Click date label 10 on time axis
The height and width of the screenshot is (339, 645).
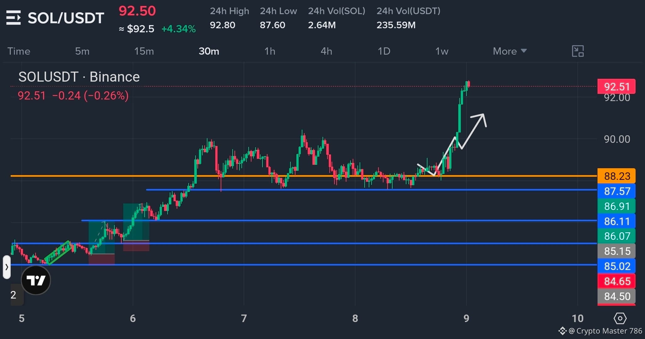pyautogui.click(x=578, y=319)
